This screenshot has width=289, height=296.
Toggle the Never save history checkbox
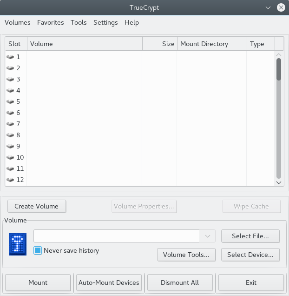[x=38, y=250]
